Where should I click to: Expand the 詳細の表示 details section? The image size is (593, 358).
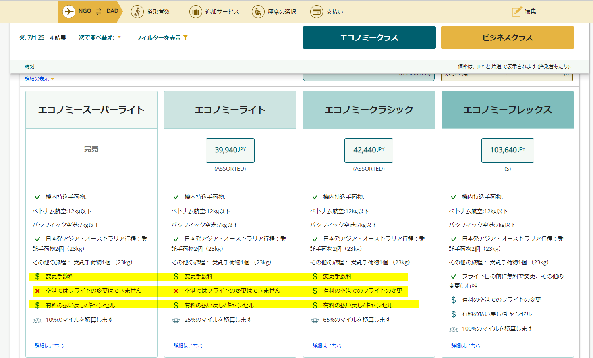pyautogui.click(x=39, y=79)
